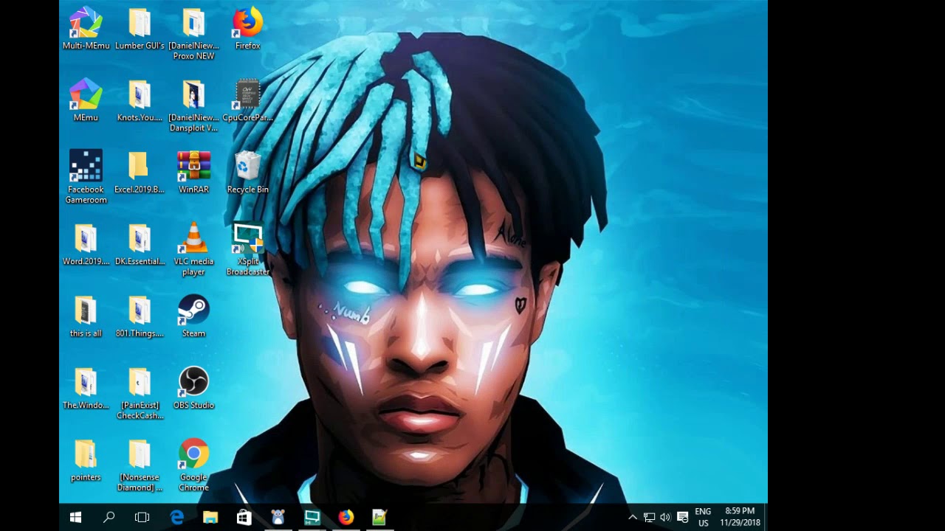Open the Proxo NEW folder
Viewport: 945px width, 531px height.
(193, 34)
